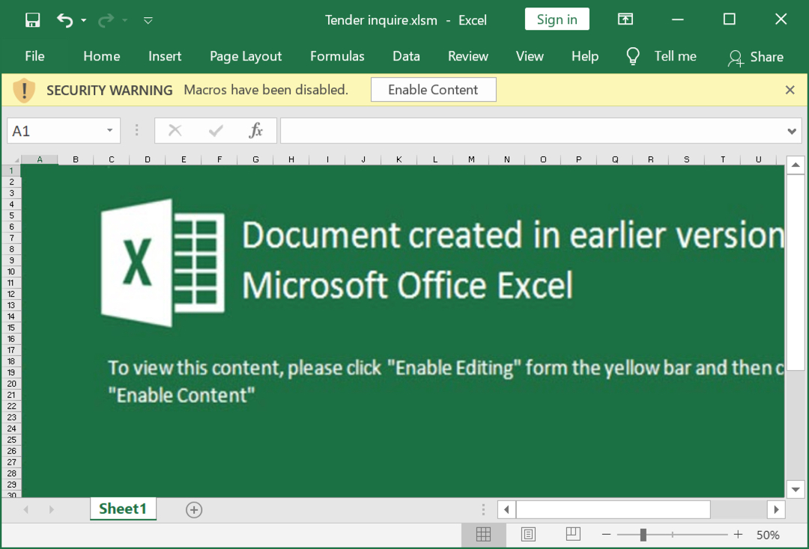Select the Data ribbon tab

click(406, 56)
